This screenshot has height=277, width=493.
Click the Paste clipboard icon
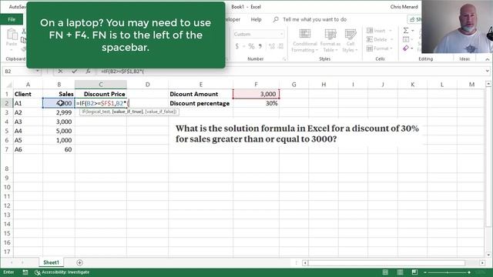12,35
